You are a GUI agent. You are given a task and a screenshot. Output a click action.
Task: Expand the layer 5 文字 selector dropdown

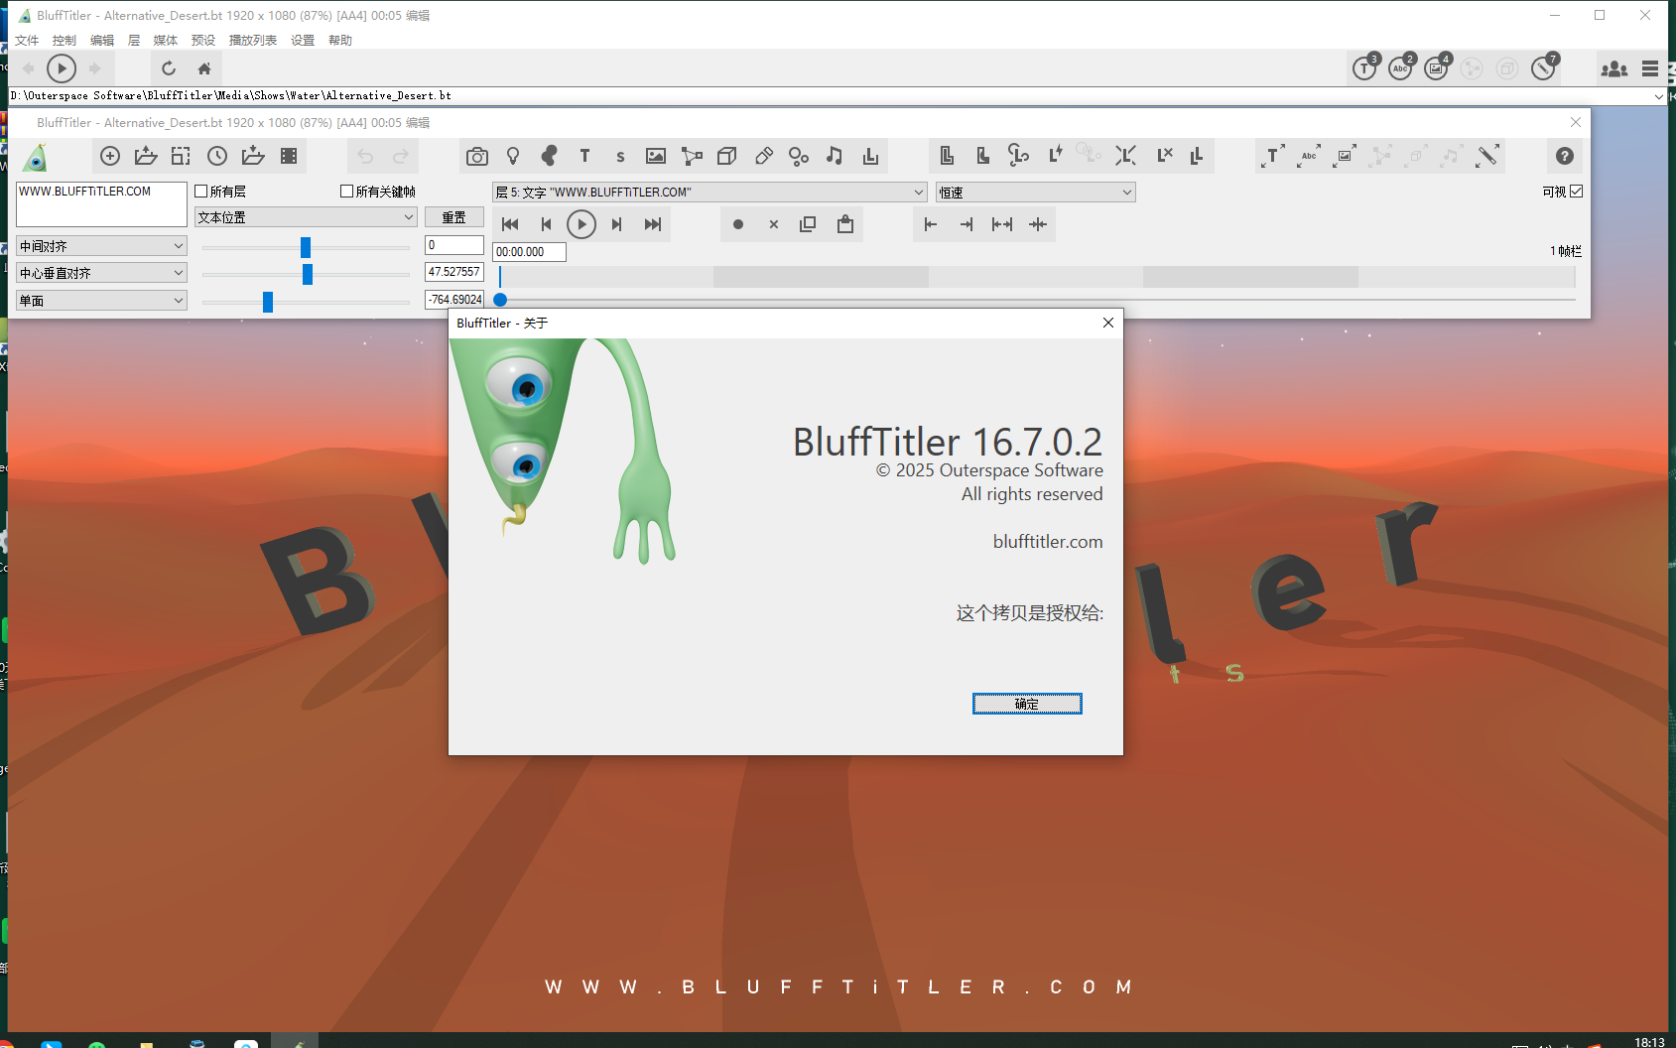coord(709,193)
